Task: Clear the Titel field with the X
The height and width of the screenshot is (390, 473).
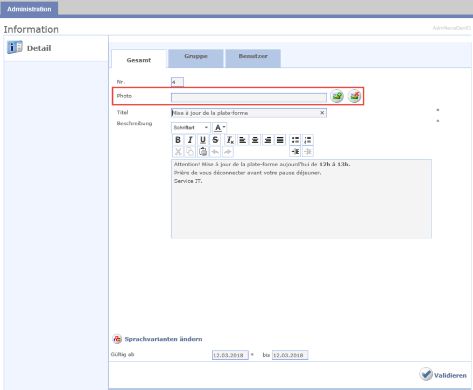Action: pyautogui.click(x=322, y=113)
